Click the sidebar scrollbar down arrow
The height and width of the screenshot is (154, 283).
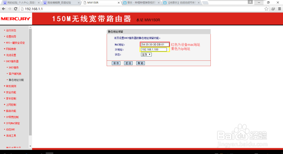pyautogui.click(x=30, y=146)
